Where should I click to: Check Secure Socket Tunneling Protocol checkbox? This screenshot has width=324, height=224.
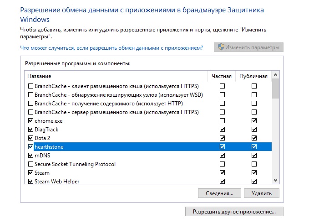point(30,164)
